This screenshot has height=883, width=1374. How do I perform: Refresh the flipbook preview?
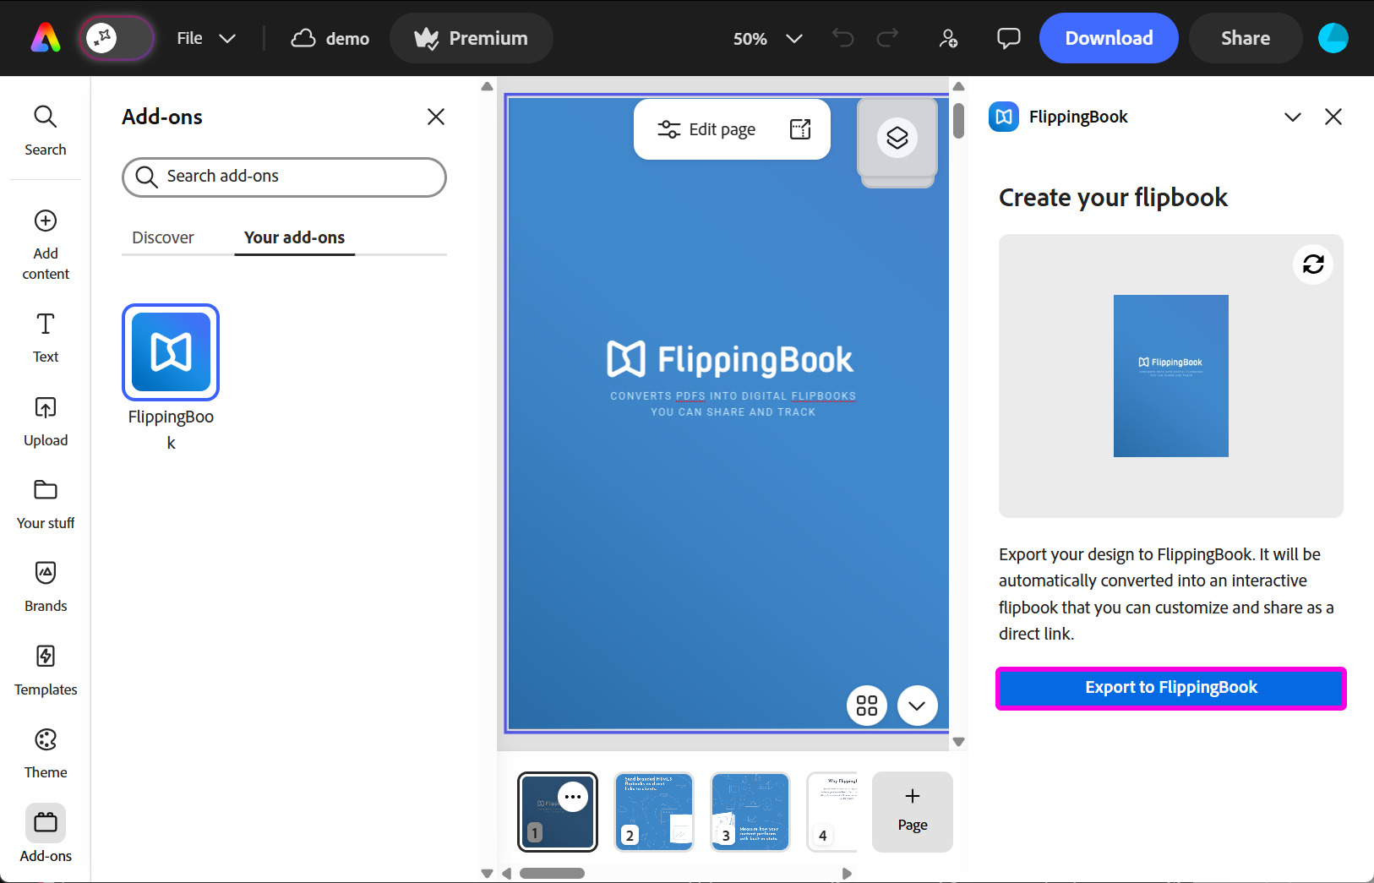1312,264
